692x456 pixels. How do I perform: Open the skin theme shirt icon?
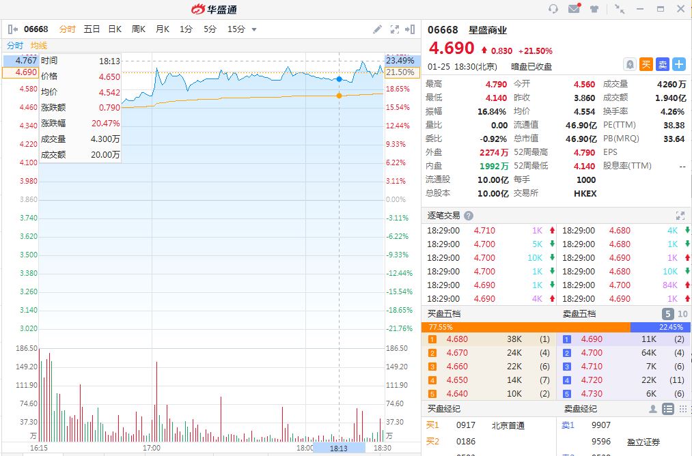point(594,9)
